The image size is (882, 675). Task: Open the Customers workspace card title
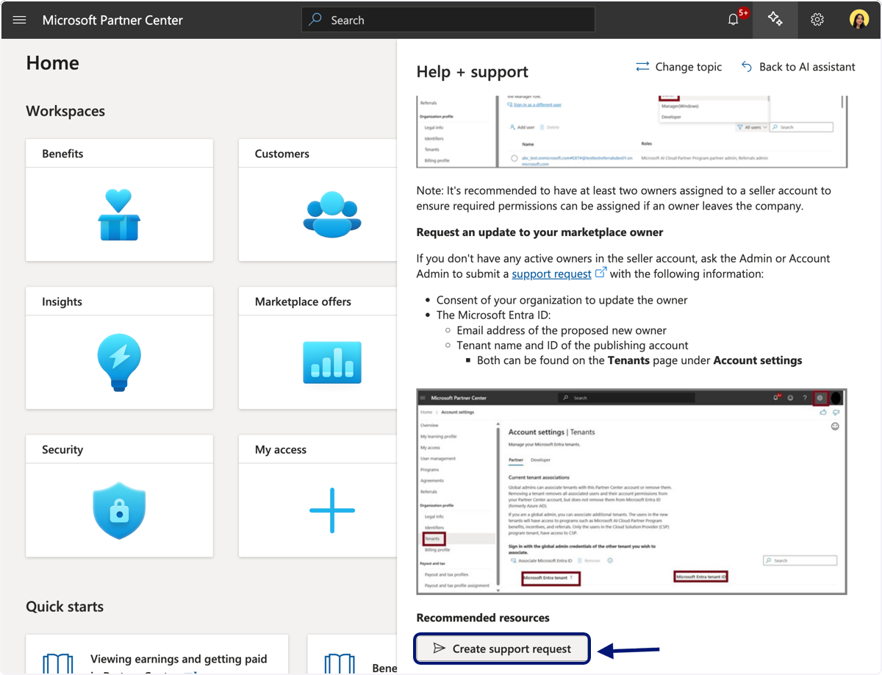[x=282, y=154]
